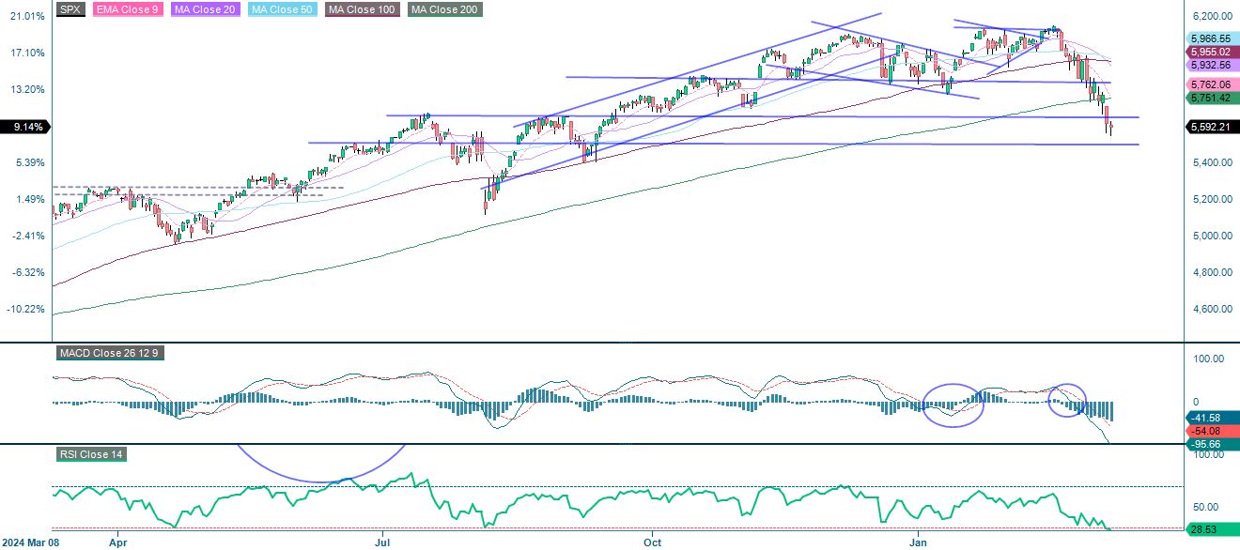This screenshot has height=550, width=1240.
Task: Click the 1.49% percent axis label
Action: [31, 200]
